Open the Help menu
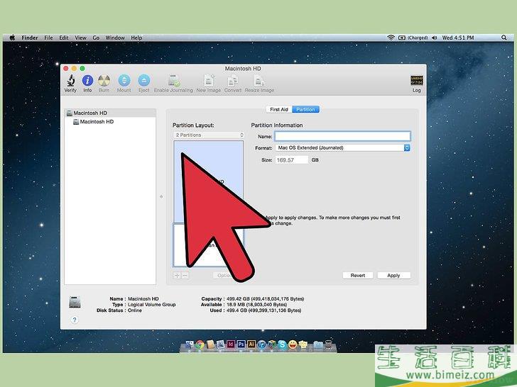 coord(136,38)
